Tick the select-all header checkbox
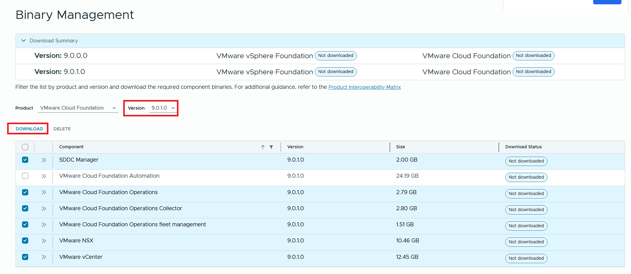Viewport: 631px width, 274px height. click(25, 147)
